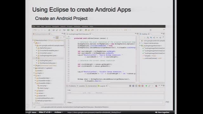Viewport: 203px width, 114px height.
Task: Select targets field in Outline
Action: 149,56
